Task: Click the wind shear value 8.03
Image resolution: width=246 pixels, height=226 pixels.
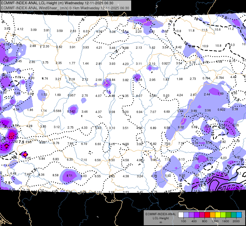Action: [x=84, y=176]
